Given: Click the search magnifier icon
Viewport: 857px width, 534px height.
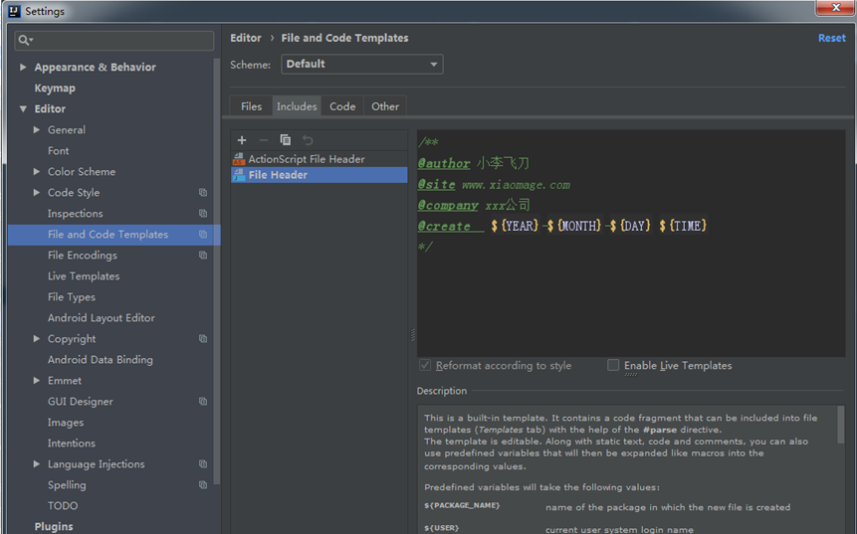Looking at the screenshot, I should click(25, 40).
